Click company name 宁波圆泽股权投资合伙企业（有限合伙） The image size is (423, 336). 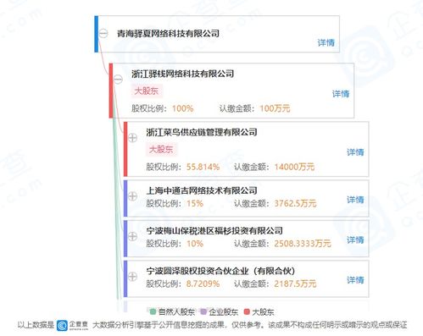coord(220,271)
